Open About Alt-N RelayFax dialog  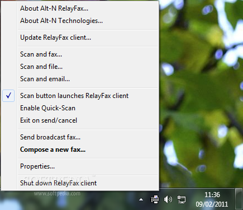88,8
